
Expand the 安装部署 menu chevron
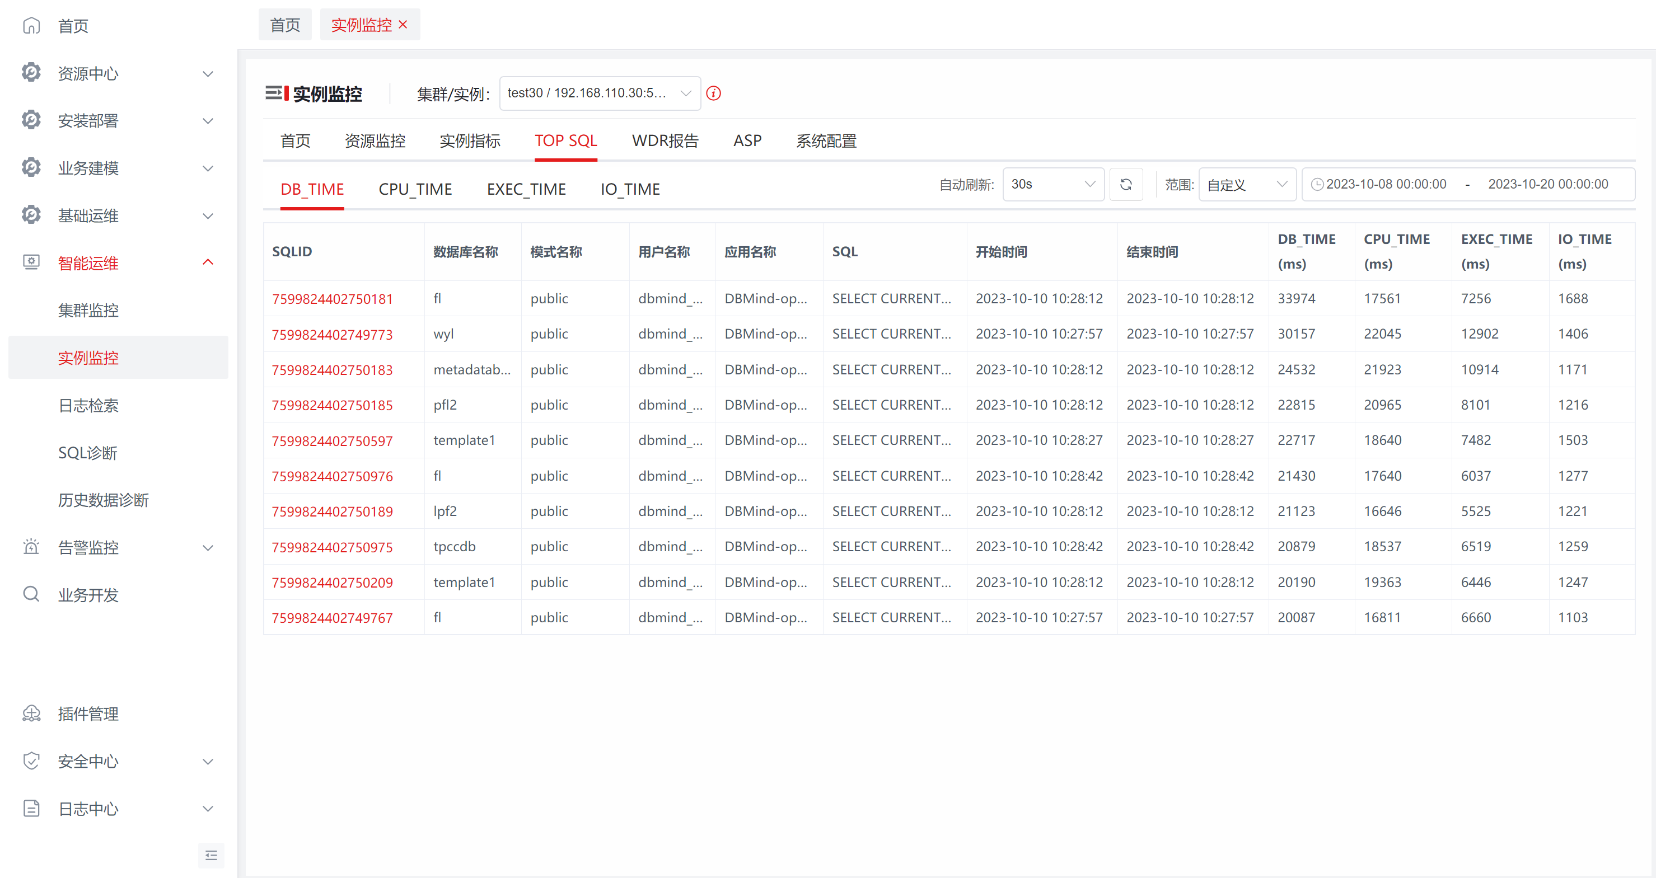(x=208, y=121)
